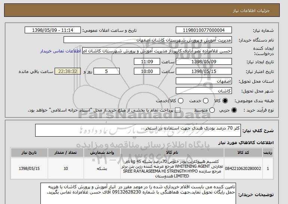Click the need date cell 1398/05/15

pyautogui.click(x=29, y=169)
